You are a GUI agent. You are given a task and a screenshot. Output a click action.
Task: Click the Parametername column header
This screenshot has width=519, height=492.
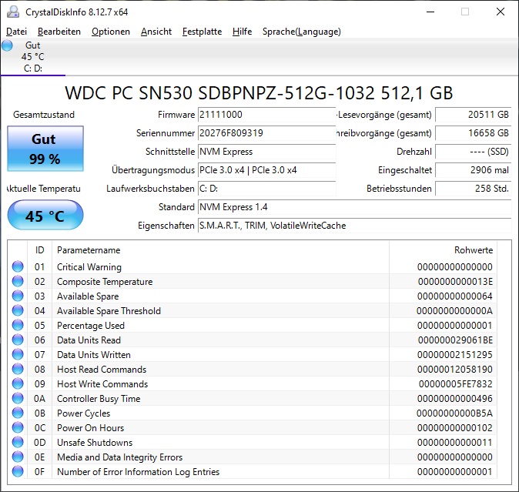[x=89, y=250]
